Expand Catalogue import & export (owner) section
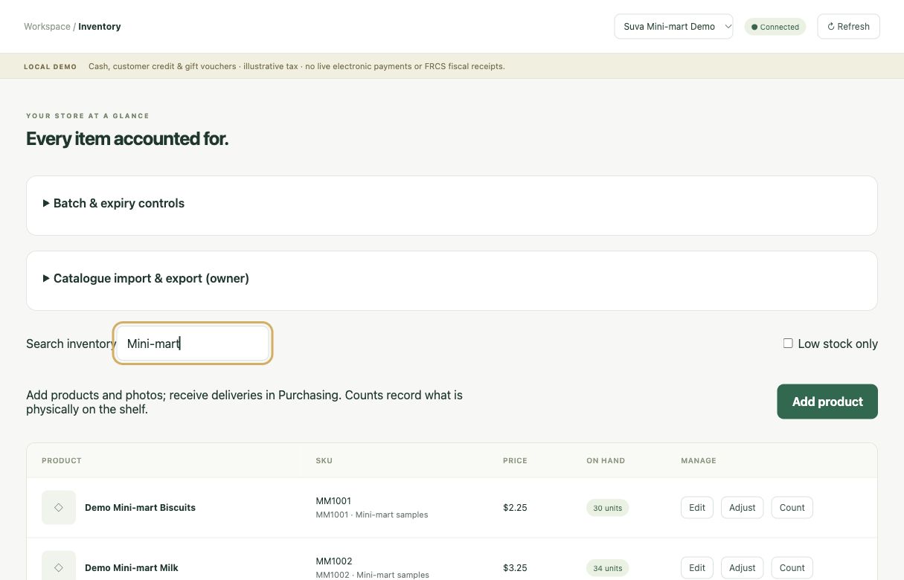 point(146,278)
